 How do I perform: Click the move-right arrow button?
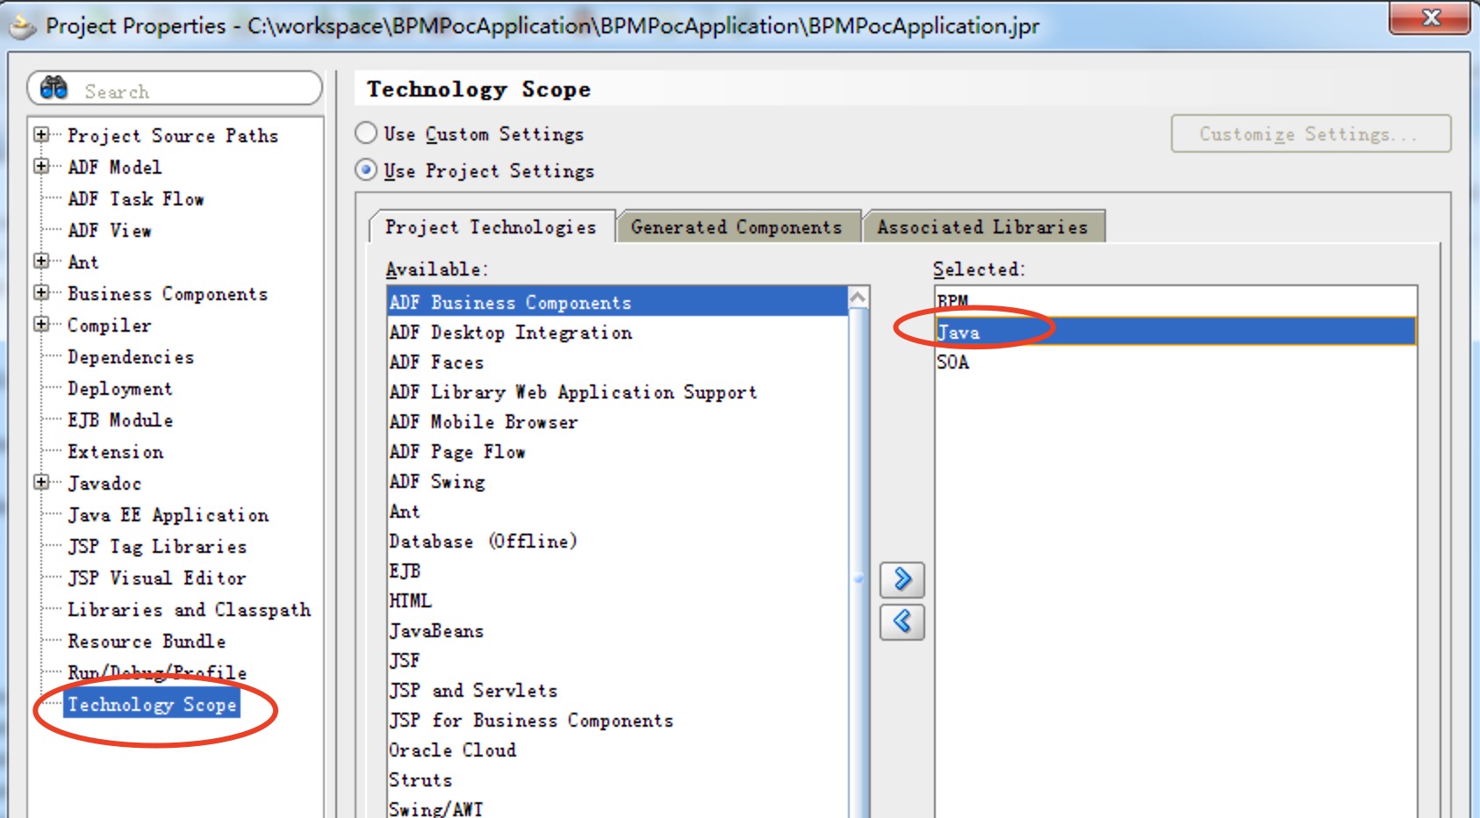click(x=902, y=579)
